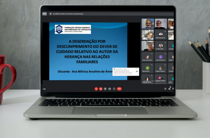Select the Luana Castelo participant tile

pos(161,57)
